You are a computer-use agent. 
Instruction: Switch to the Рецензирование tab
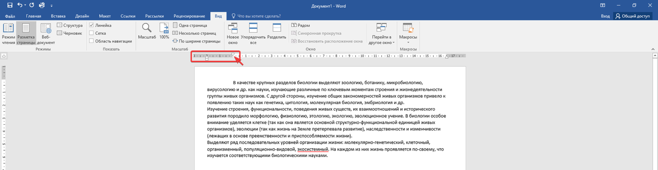189,16
